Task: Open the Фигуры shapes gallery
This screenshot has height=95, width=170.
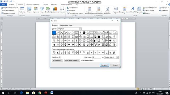Action: [x=42, y=10]
